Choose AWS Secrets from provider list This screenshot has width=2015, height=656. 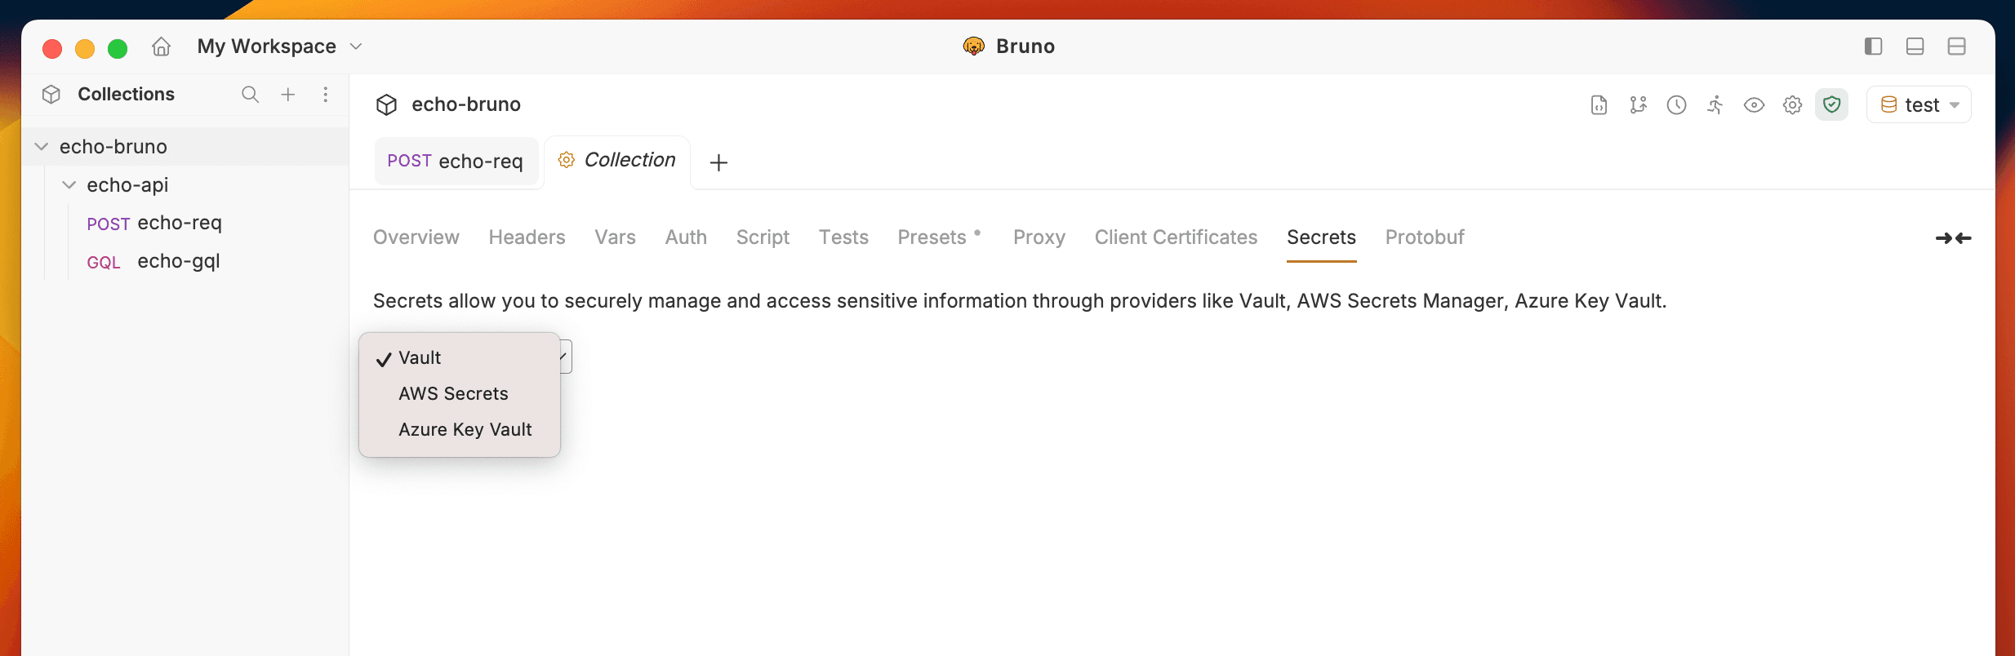[453, 393]
